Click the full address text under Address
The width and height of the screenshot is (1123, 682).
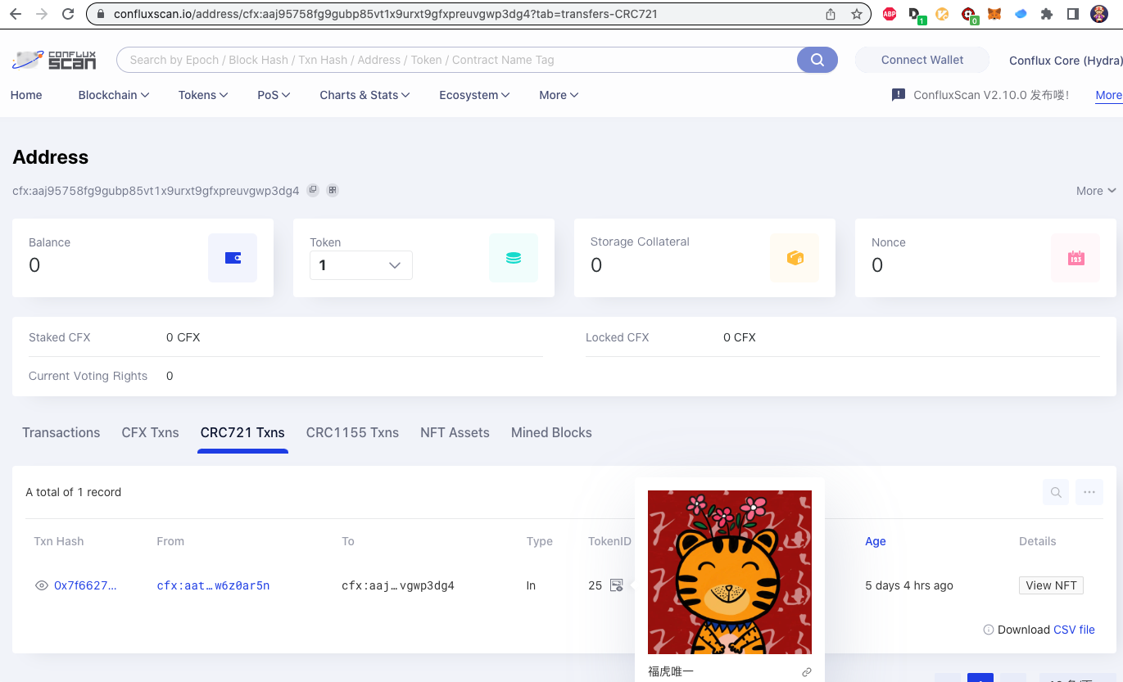pyautogui.click(x=156, y=191)
